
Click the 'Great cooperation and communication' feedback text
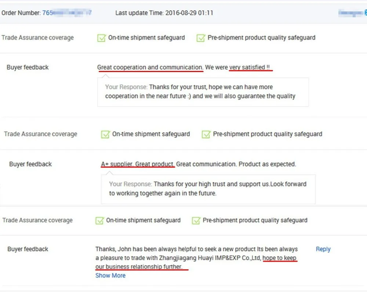click(x=150, y=68)
